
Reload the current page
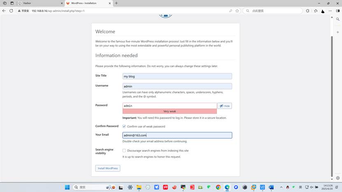point(11,11)
